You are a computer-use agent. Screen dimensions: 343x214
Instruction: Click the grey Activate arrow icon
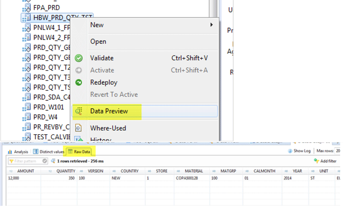79,70
